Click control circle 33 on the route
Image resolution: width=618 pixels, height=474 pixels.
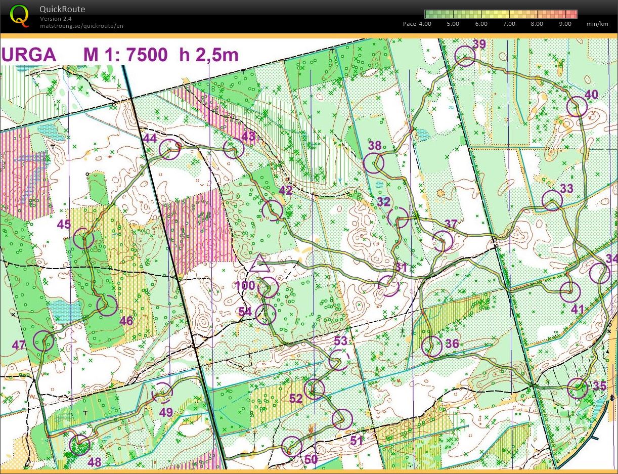[x=552, y=200]
